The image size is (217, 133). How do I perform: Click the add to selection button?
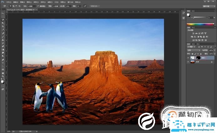pyautogui.click(x=13, y=6)
